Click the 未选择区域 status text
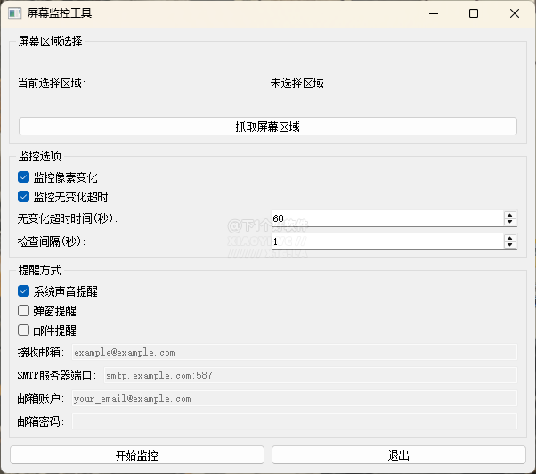 click(296, 83)
